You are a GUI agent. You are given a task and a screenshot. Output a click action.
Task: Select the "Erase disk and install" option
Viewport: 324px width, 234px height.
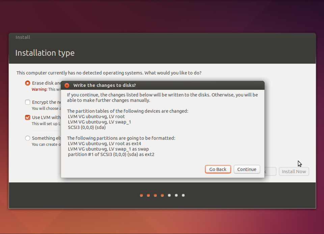pos(27,83)
